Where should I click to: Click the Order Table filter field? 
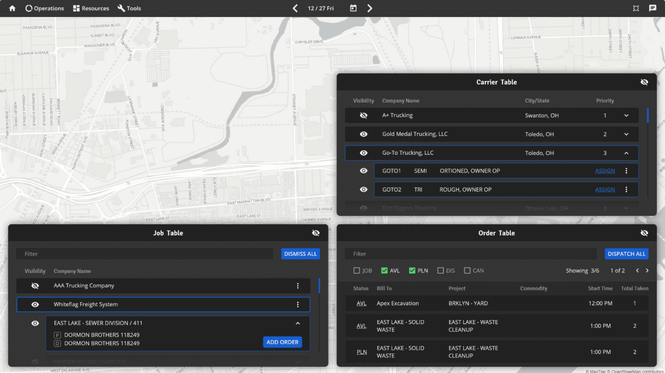[x=471, y=254]
